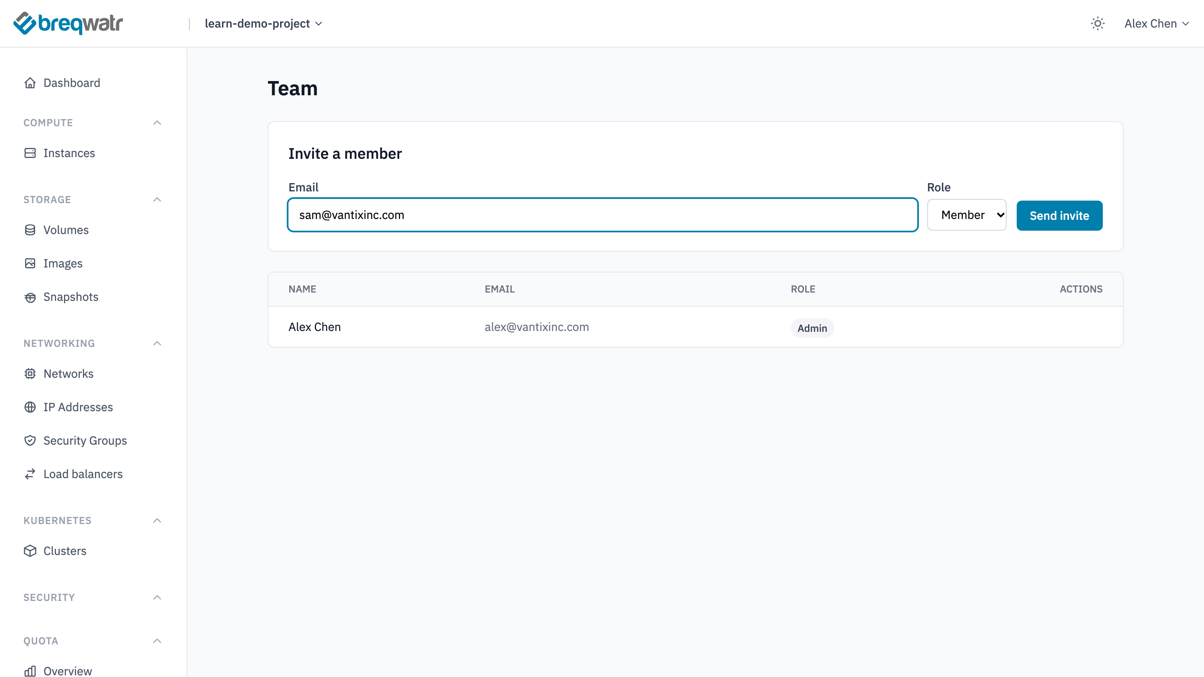The image size is (1204, 677).
Task: Go to Networks
Action: click(68, 374)
